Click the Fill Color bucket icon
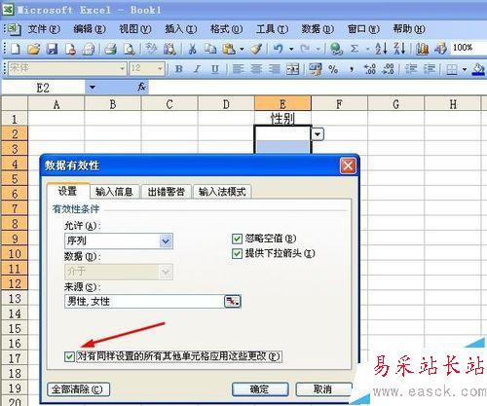This screenshot has width=487, height=406. tap(478, 69)
